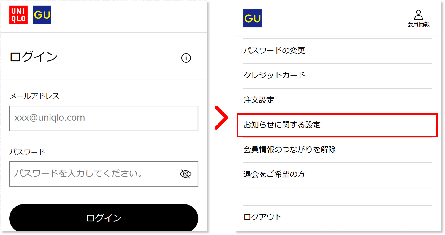445x235 pixels.
Task: Focus the メールアドレス input field
Action: point(104,118)
